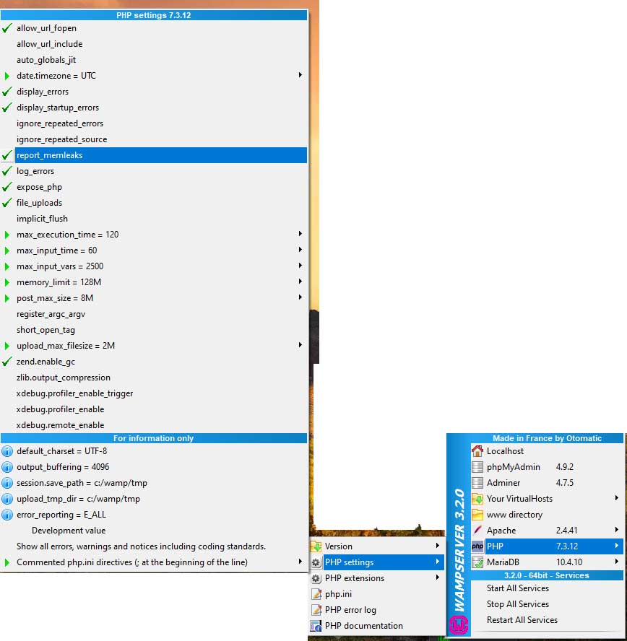Image resolution: width=627 pixels, height=641 pixels.
Task: Click the phpMyAdmin database icon
Action: [477, 467]
